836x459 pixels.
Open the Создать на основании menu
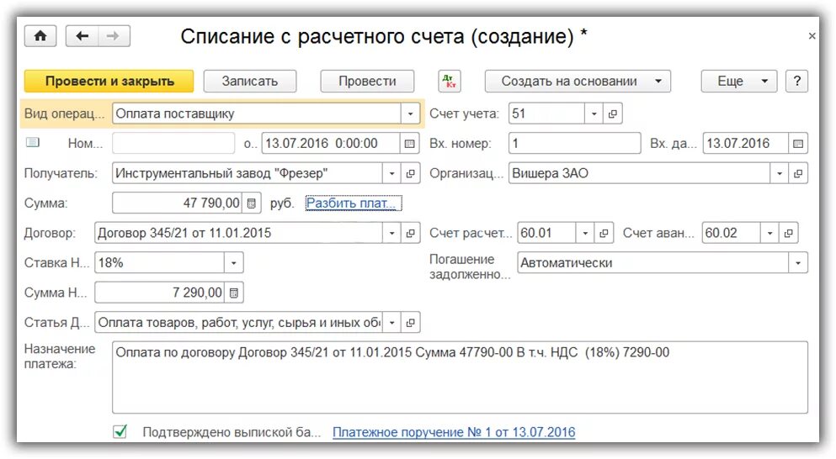(x=578, y=82)
